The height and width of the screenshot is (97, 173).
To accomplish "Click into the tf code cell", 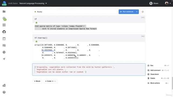I will [89, 19].
